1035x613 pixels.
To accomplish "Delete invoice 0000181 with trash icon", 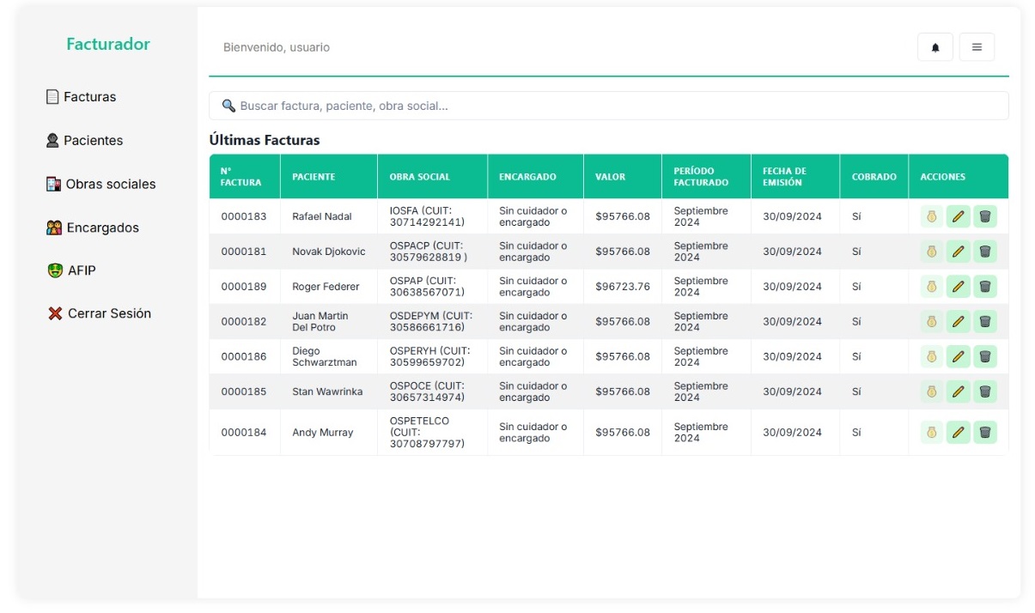I will [x=985, y=252].
